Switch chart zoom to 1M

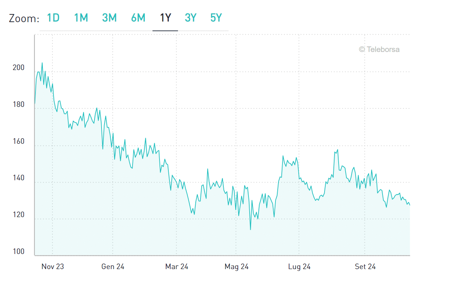pos(81,18)
